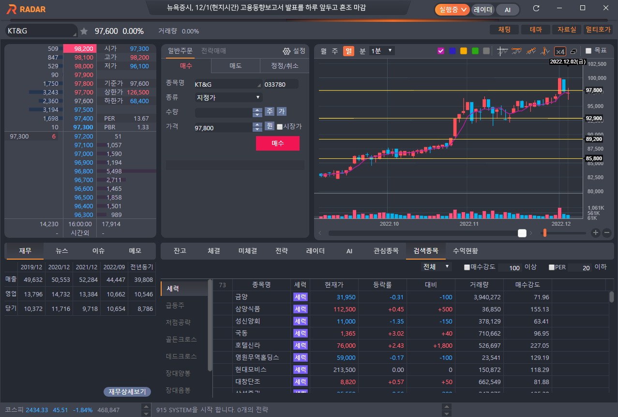Click the eraser icon on chart toolbar
Screen dimensions: 618x417
point(573,51)
